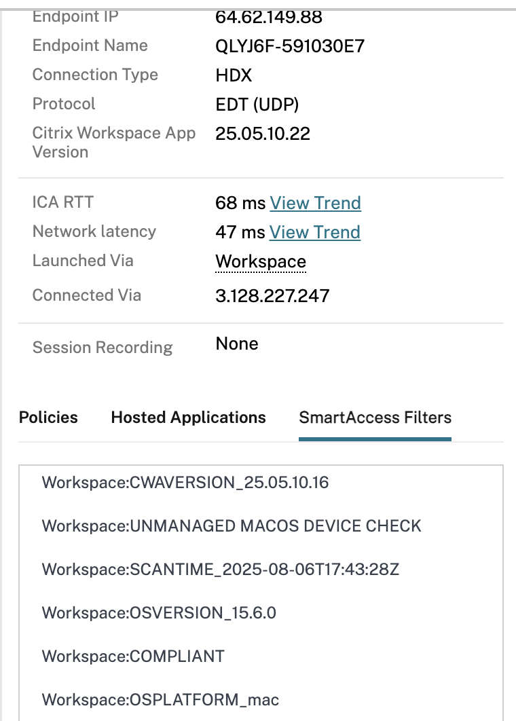Open View Trend for Network latency
This screenshot has height=721, width=516.
click(314, 232)
